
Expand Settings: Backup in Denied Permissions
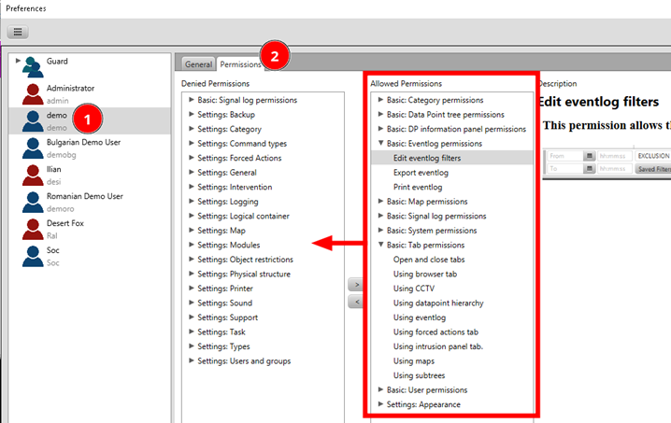191,115
